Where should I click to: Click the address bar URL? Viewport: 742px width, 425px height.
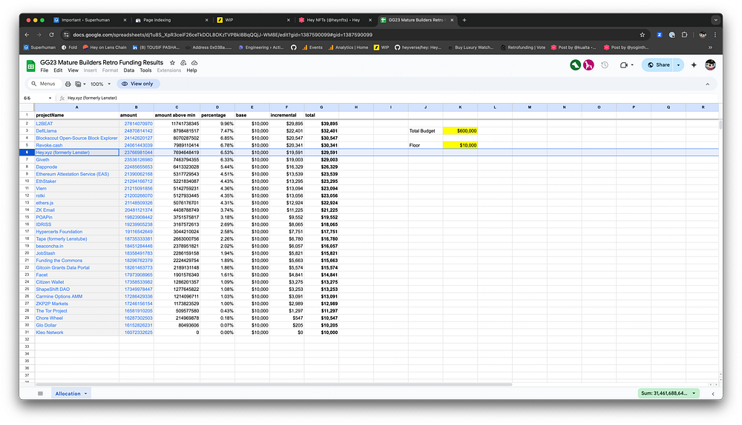223,35
